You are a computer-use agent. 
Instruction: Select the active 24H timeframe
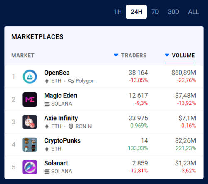[136, 12]
